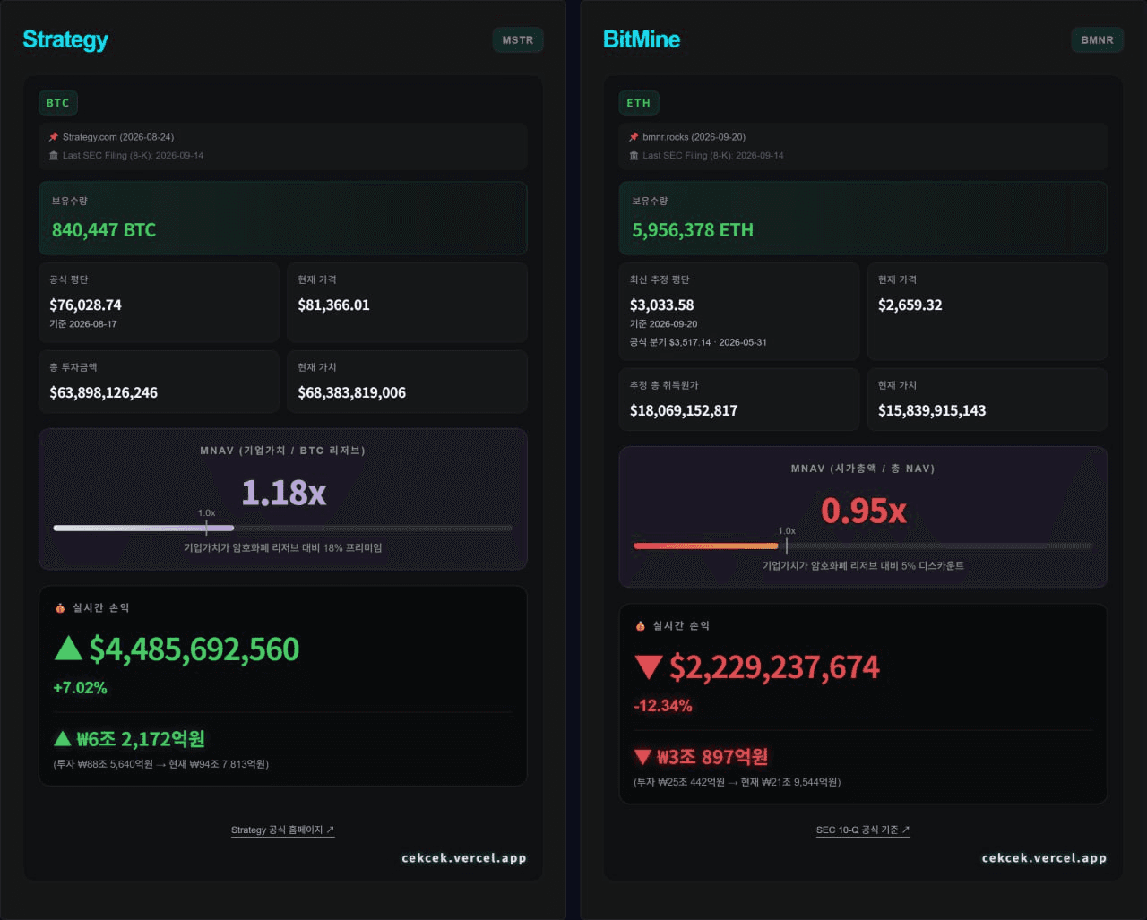Click the 840,447 BTC holdings value
Screen dimensions: 1147x920
pyautogui.click(x=104, y=230)
